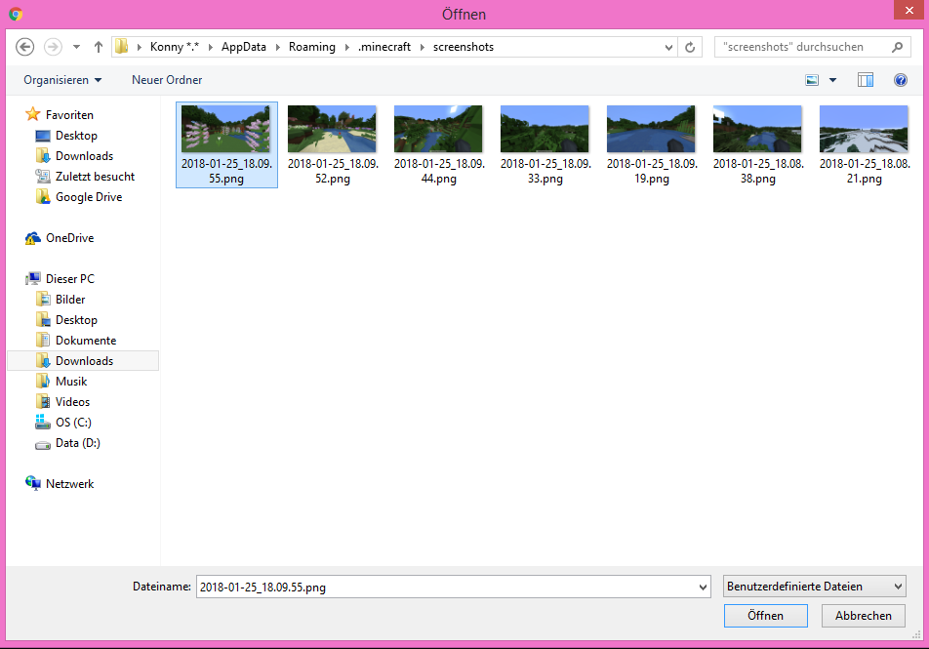
Task: Go up one folder level
Action: pyautogui.click(x=99, y=47)
